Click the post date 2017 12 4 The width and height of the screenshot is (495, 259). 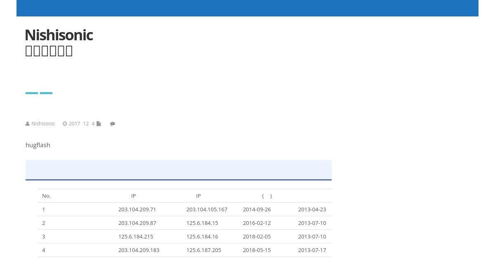pyautogui.click(x=82, y=124)
